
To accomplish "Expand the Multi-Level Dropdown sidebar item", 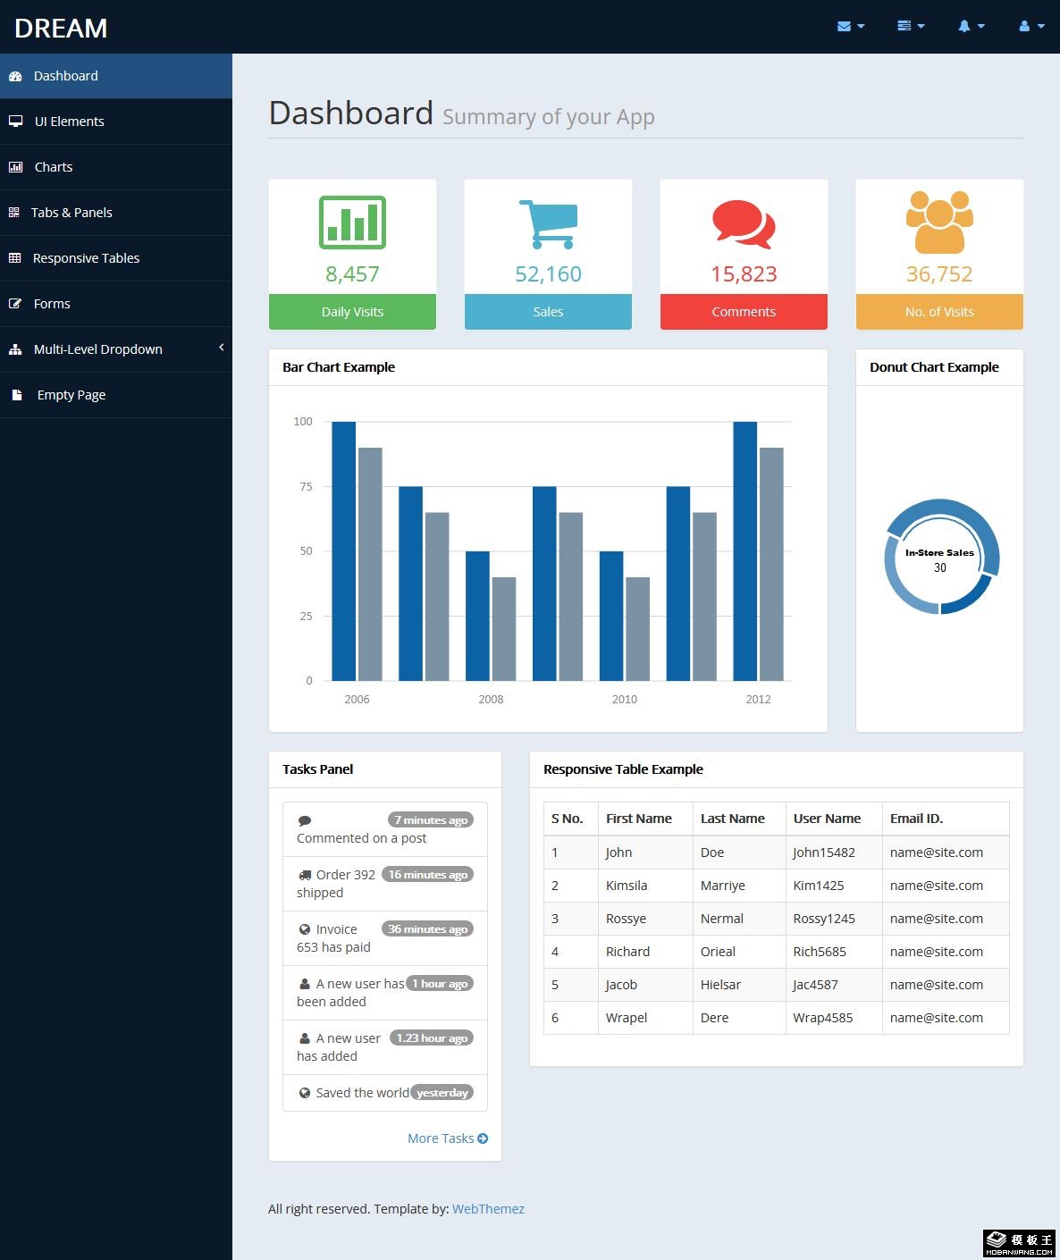I will 115,349.
